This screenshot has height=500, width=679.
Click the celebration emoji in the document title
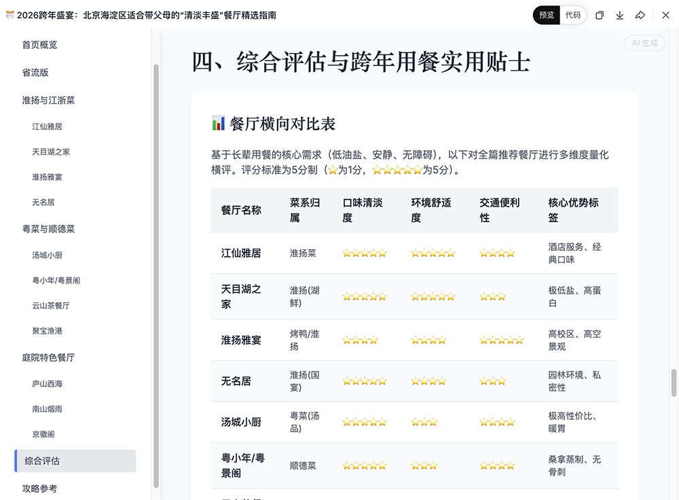[x=8, y=12]
